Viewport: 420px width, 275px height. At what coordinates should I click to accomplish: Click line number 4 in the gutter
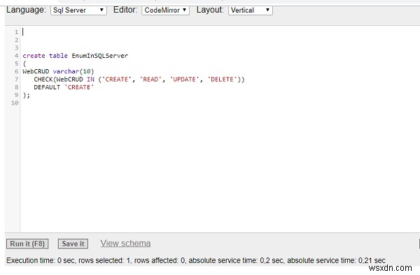pyautogui.click(x=16, y=56)
